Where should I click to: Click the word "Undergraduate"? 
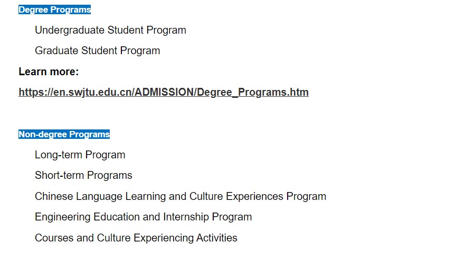pos(70,30)
